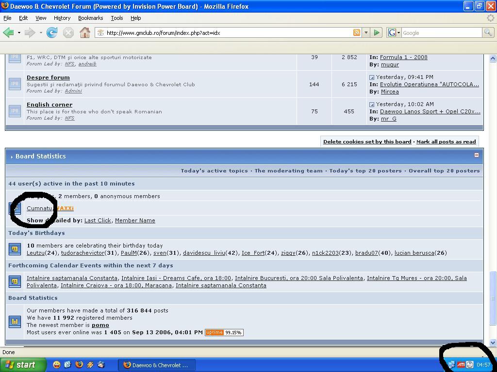Click the search magnifier button

coord(488,32)
